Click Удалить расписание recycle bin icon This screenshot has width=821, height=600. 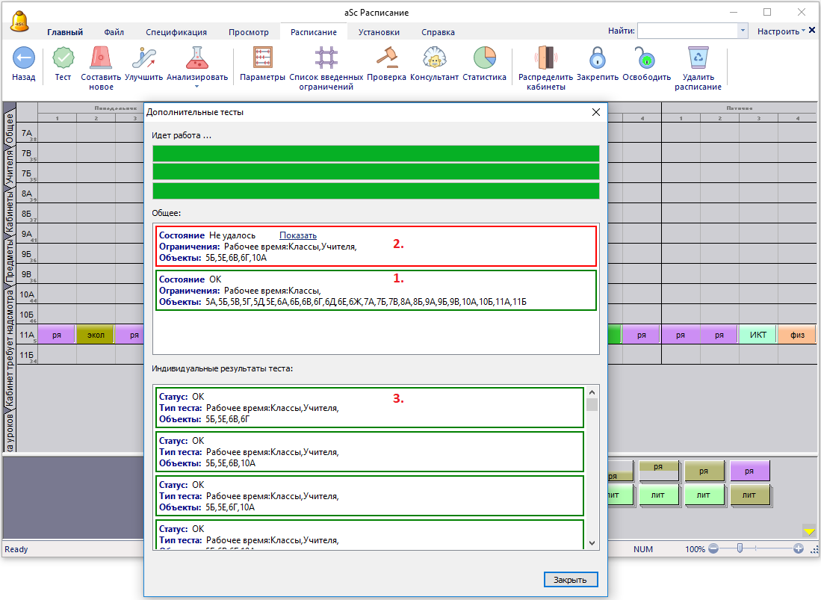coord(698,58)
